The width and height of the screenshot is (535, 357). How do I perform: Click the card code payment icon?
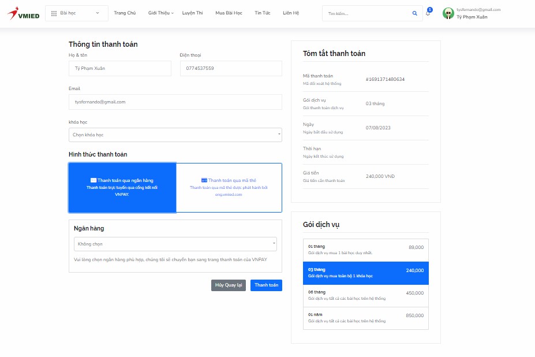204,180
